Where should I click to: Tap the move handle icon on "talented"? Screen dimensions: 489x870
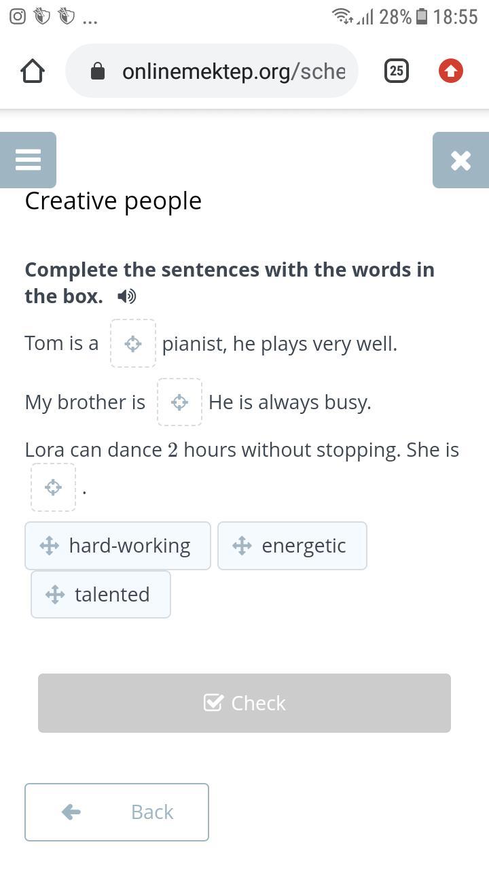coord(55,595)
